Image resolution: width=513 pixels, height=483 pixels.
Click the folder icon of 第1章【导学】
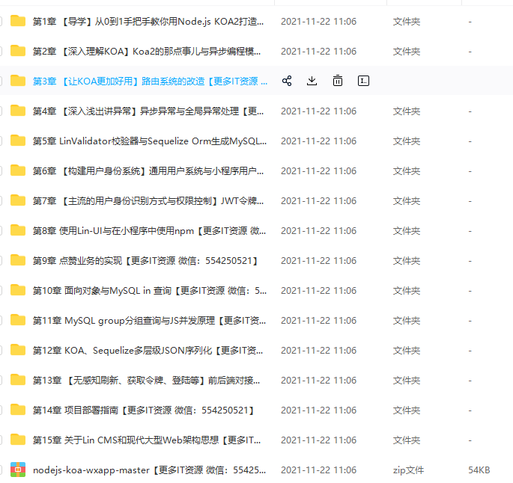tap(18, 21)
